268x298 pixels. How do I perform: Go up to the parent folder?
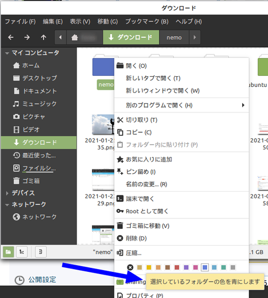44,37
